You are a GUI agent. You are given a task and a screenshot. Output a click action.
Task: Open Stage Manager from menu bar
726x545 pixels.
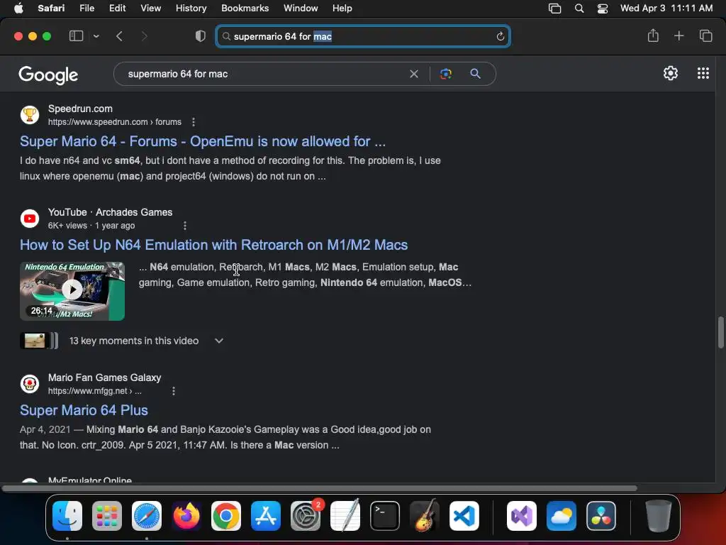(x=554, y=9)
